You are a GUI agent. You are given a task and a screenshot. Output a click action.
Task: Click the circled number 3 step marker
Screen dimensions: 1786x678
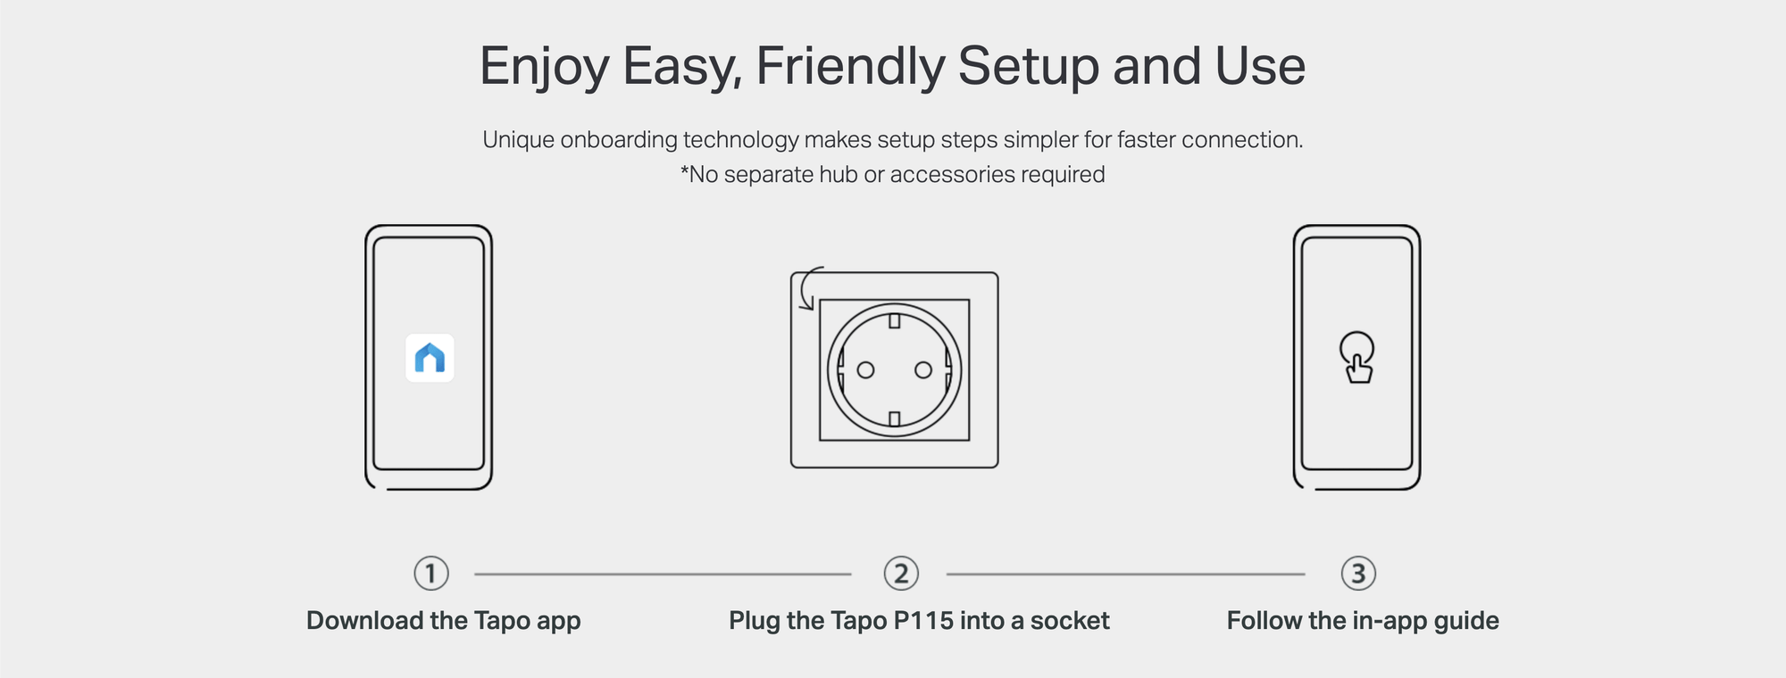tap(1358, 574)
